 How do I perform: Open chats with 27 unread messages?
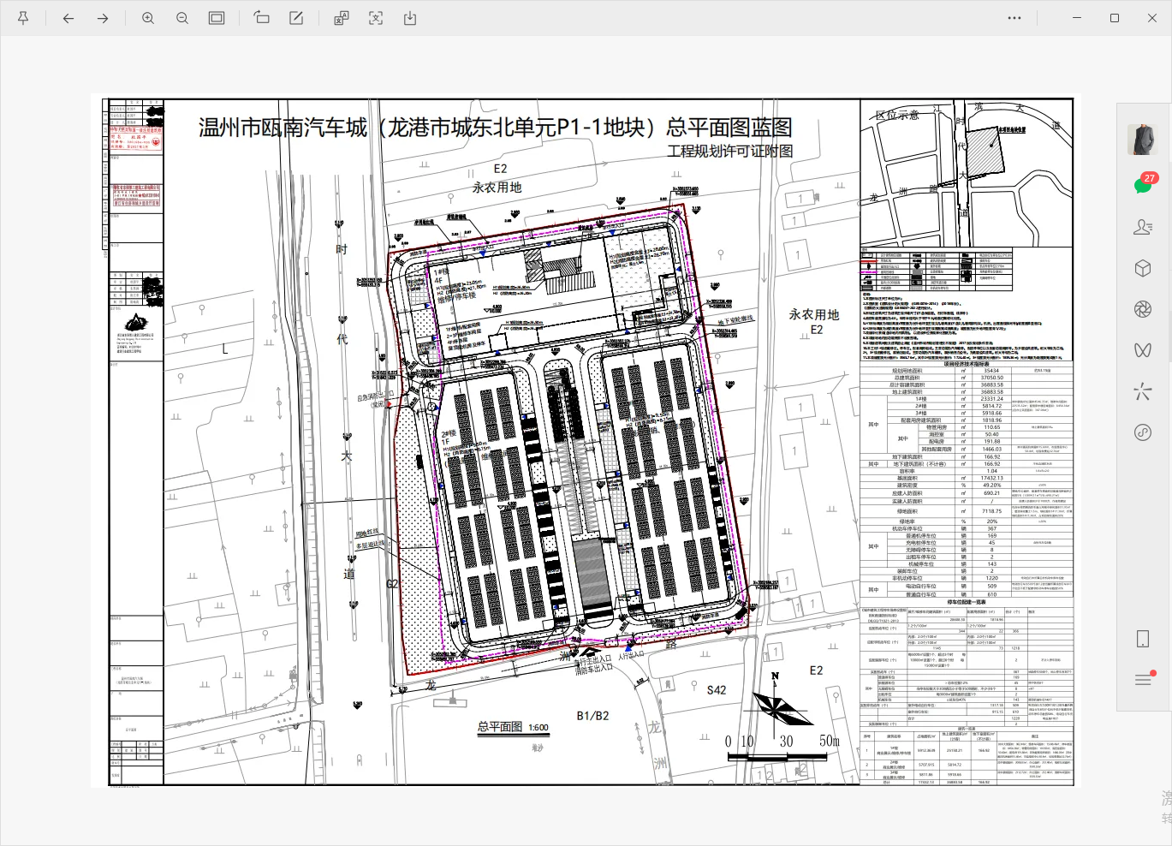point(1143,185)
